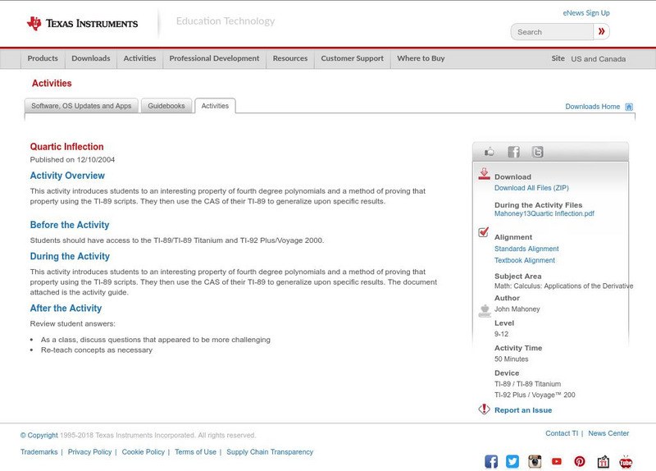Click the Quartic Inflection title

[67, 147]
